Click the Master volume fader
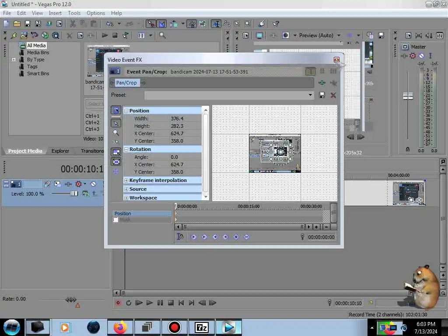The image size is (448, 336). (408, 96)
